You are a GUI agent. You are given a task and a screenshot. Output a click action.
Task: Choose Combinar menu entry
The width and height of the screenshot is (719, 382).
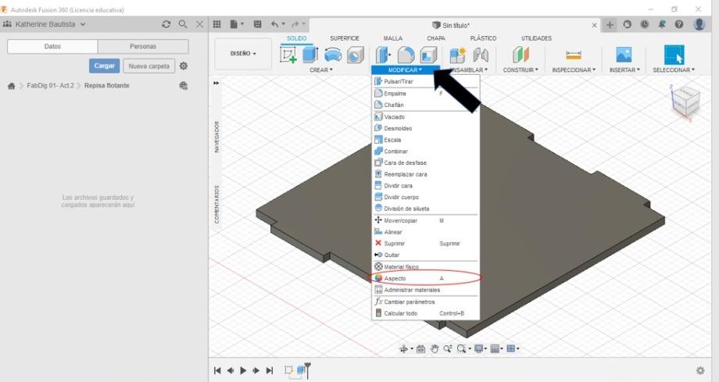425,152
